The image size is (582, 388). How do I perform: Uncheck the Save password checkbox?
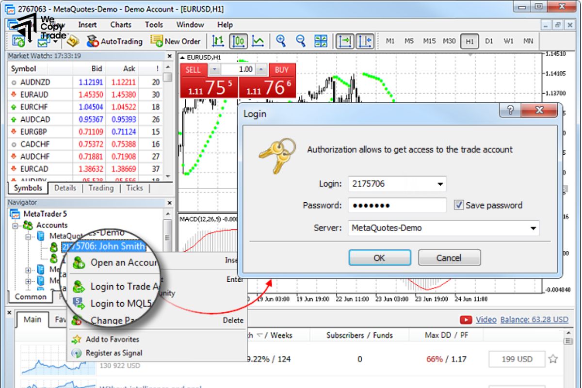(x=459, y=205)
